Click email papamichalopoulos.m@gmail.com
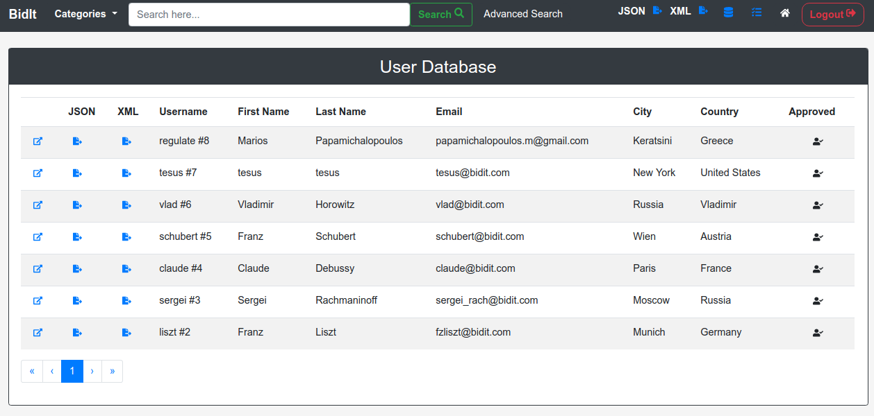The width and height of the screenshot is (874, 416). [512, 141]
